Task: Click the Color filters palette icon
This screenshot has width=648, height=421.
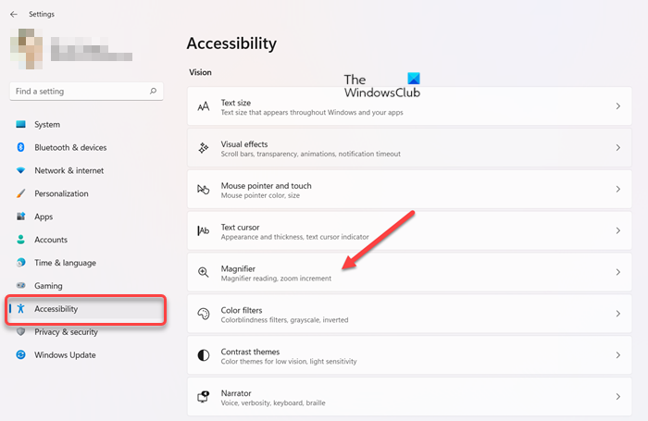Action: pyautogui.click(x=204, y=315)
